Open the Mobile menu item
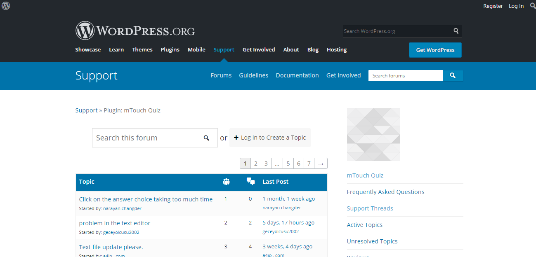 (x=196, y=49)
